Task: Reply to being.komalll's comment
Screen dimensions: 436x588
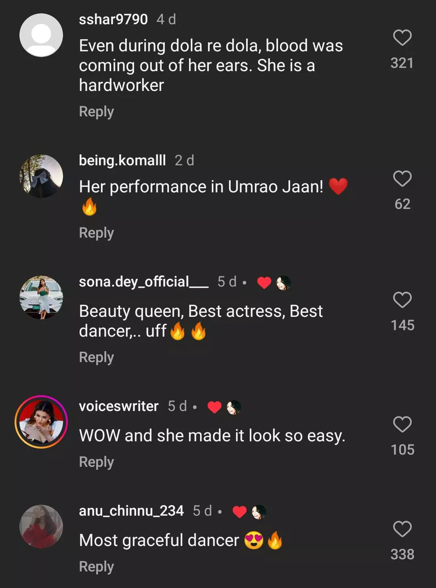Action: pyautogui.click(x=96, y=233)
